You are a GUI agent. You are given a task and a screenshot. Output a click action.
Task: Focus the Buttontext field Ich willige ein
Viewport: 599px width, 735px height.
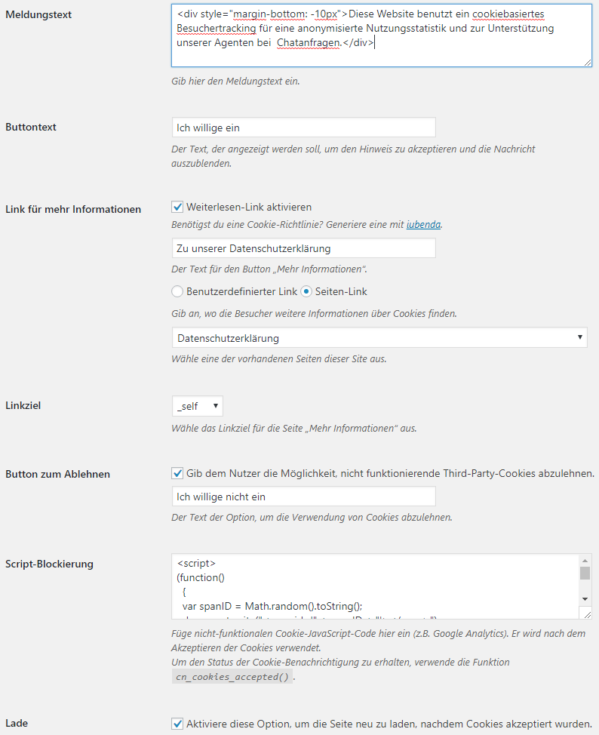pos(304,128)
